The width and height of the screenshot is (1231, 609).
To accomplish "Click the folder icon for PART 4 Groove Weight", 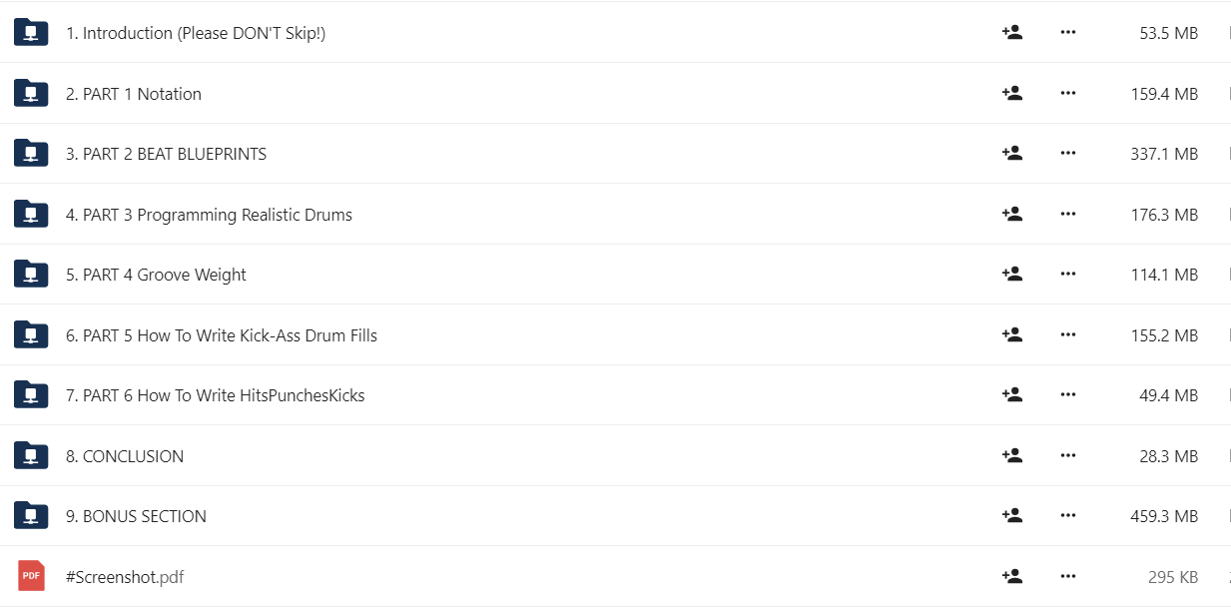I will pos(31,274).
